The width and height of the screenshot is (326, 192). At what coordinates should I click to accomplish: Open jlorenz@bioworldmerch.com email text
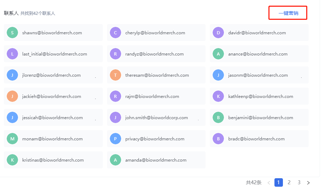click(x=51, y=75)
